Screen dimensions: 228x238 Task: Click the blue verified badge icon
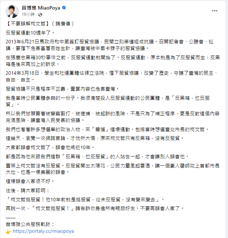click(64, 8)
